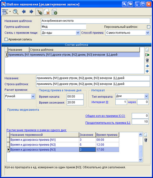This screenshot has width=153, height=178.
Task: Click Продолжительность приема [L] link
Action: [x=108, y=123]
